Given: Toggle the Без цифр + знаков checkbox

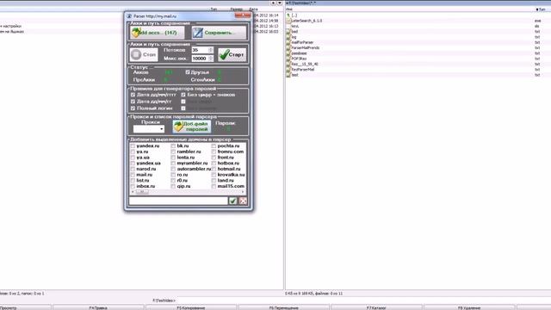Looking at the screenshot, I should 183,95.
